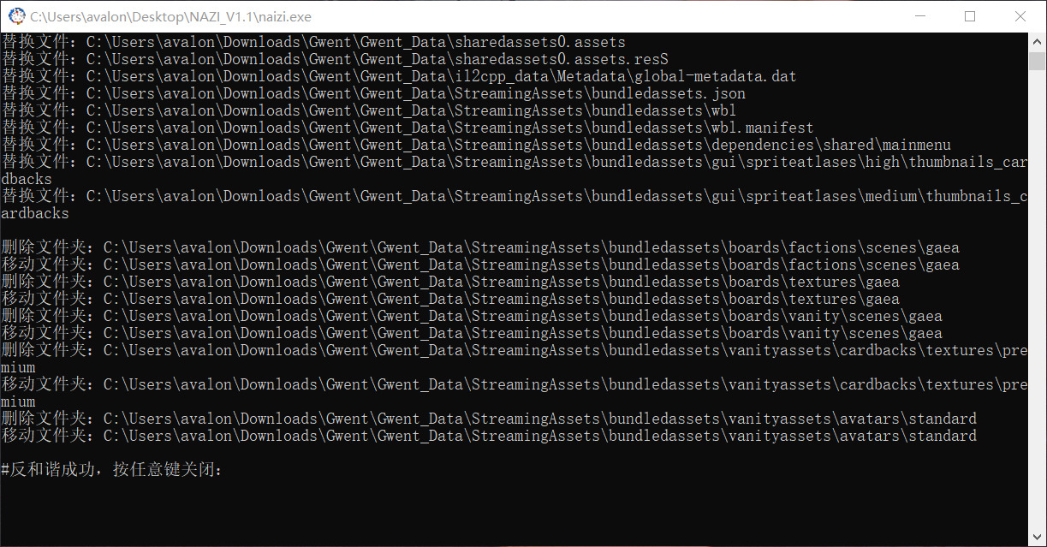
Task: Click the dependencies\shared\mainmenu line
Action: click(475, 145)
